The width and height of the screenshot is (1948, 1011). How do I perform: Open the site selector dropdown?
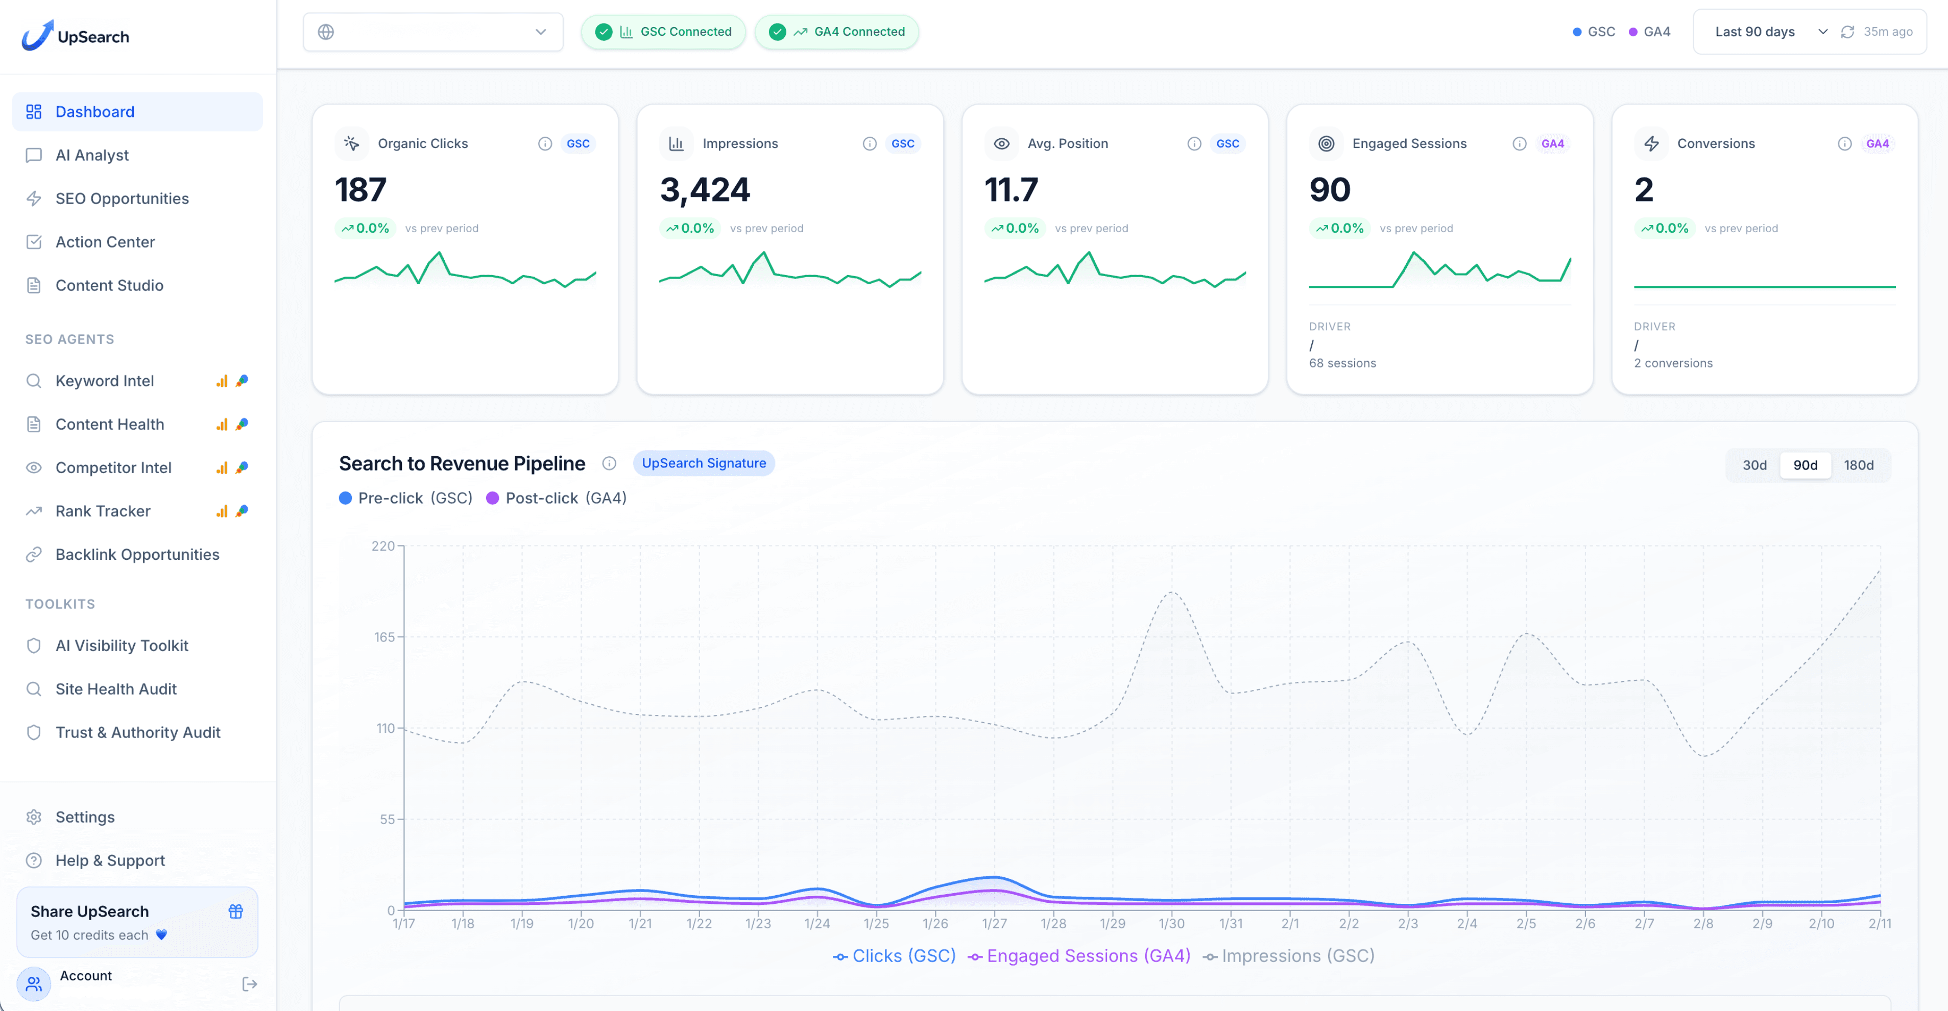point(434,32)
